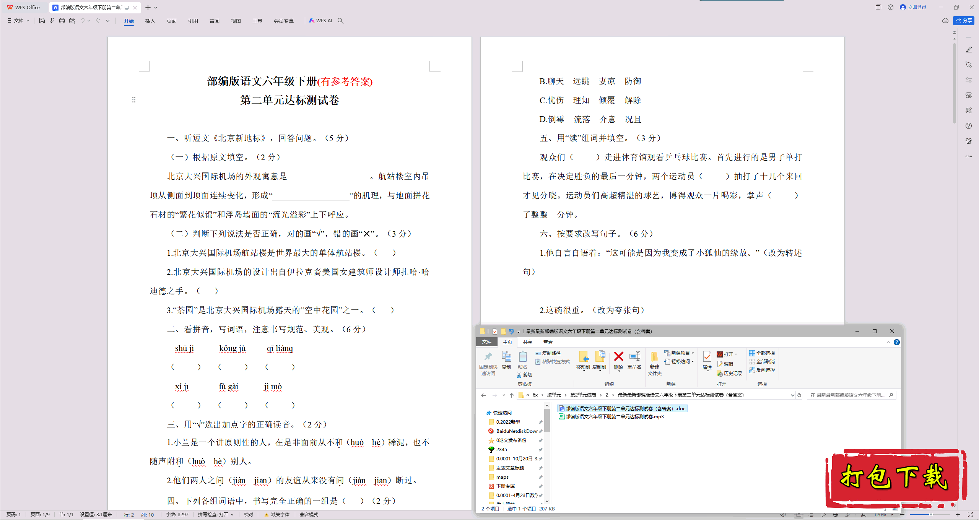Open the 视图 ribbon tab
This screenshot has width=979, height=520.
pyautogui.click(x=236, y=21)
